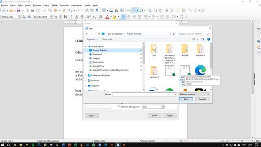Click the Insert table icon
This screenshot has width=261, height=147.
[104, 11]
